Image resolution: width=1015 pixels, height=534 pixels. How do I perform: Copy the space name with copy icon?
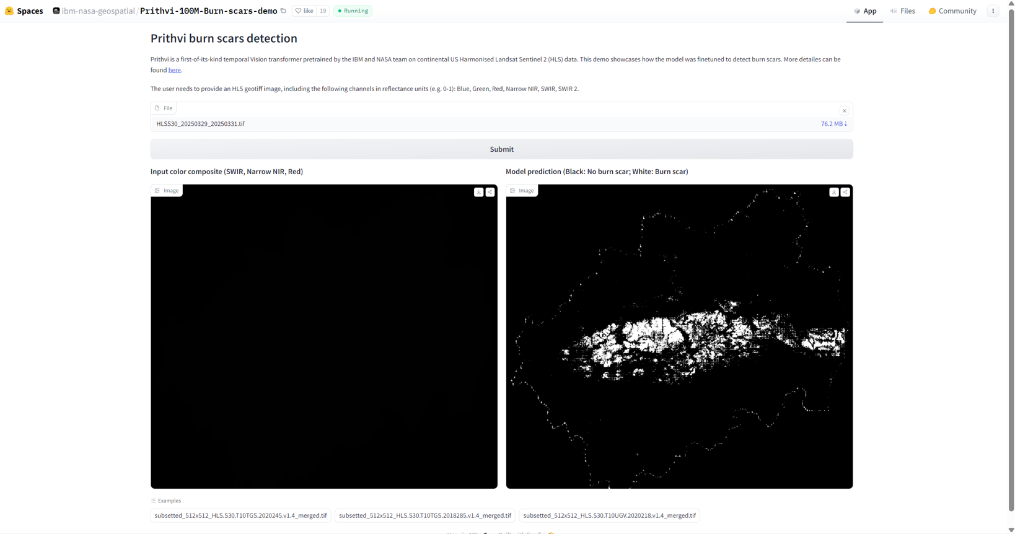tap(283, 11)
